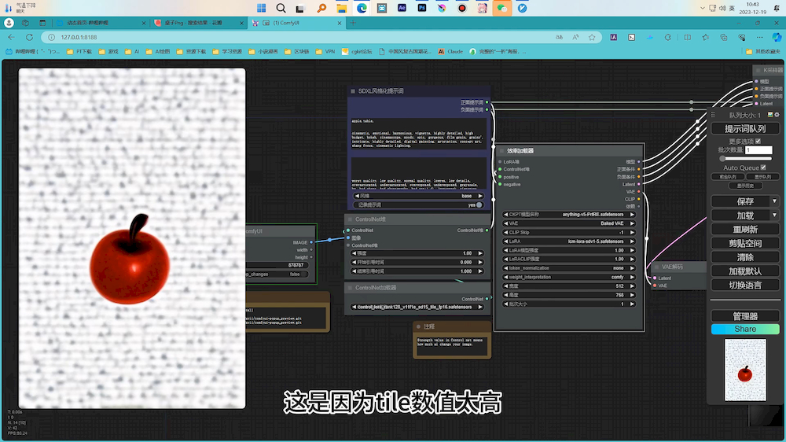
Task: Open ComfyUI settings gear icon
Action: click(777, 115)
